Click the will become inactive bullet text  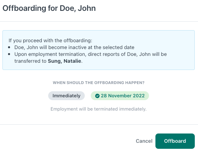(74, 47)
